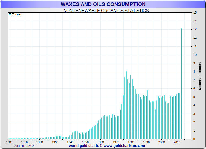Select the Waxes and Oils Consumption title
The width and height of the screenshot is (206, 149).
(x=103, y=4)
